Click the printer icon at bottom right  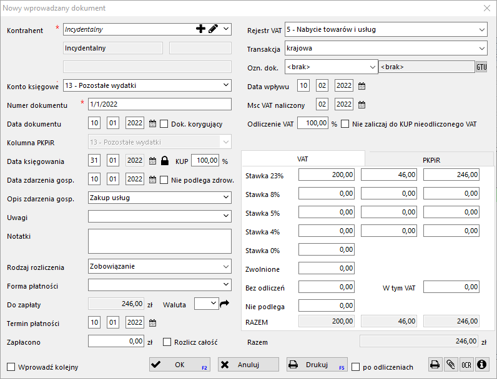[435, 365]
